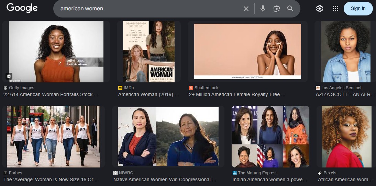Open 'African American Wom' result title
This screenshot has height=186, width=376.
click(x=346, y=179)
